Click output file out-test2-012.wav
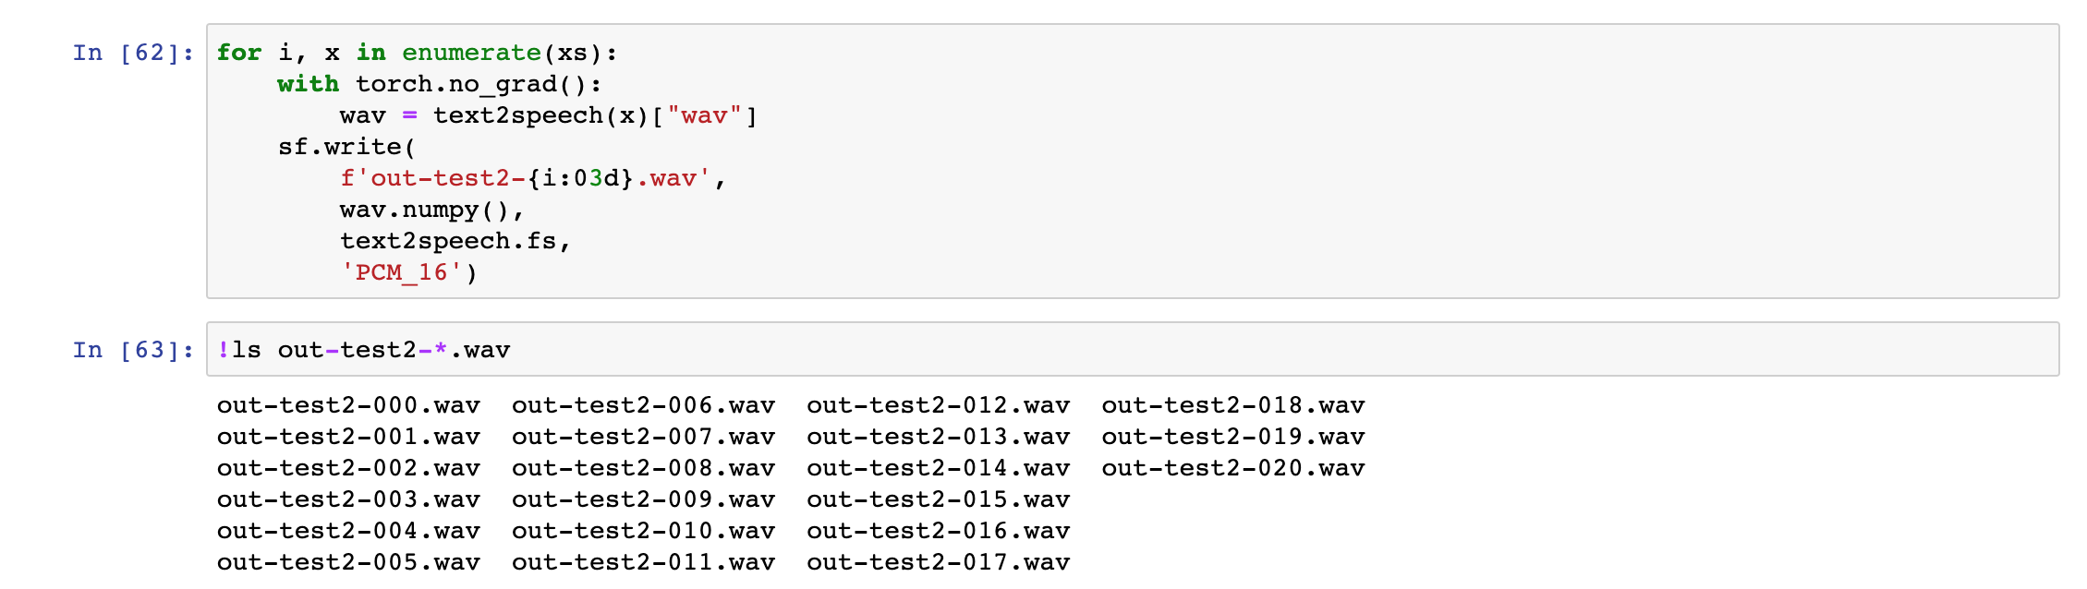Image resolution: width=2087 pixels, height=589 pixels. (x=938, y=405)
